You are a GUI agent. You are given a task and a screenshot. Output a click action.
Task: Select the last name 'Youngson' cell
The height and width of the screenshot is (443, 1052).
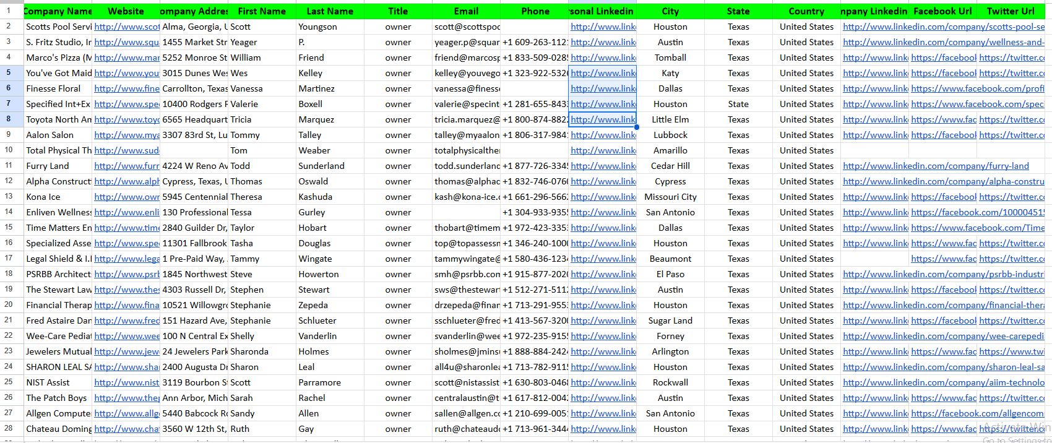(x=330, y=27)
